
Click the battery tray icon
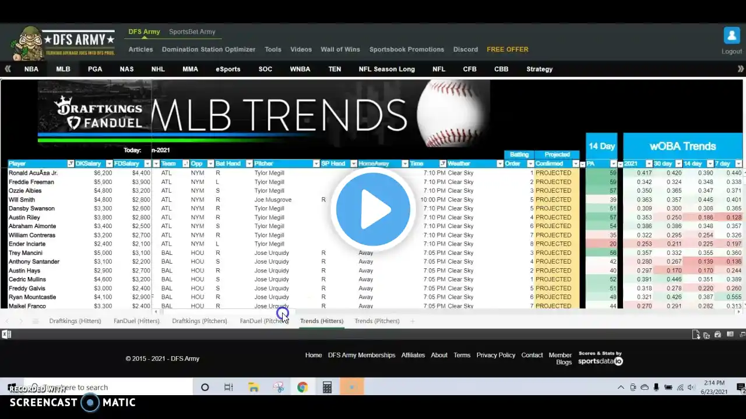668,388
